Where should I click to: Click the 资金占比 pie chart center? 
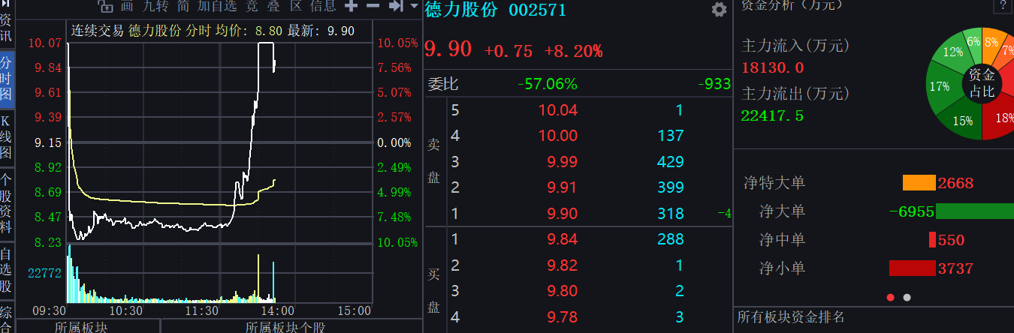982,83
